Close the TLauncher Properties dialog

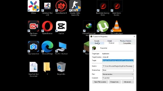coord(134,36)
